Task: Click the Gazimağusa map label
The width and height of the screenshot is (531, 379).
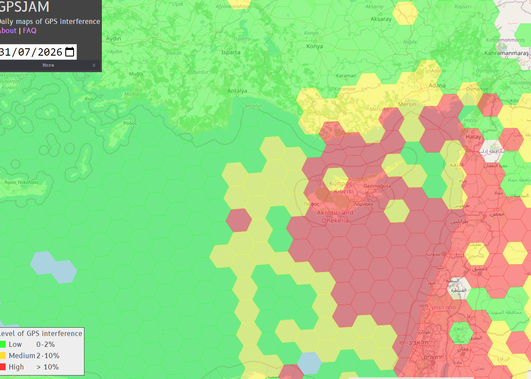Action: pos(377,186)
